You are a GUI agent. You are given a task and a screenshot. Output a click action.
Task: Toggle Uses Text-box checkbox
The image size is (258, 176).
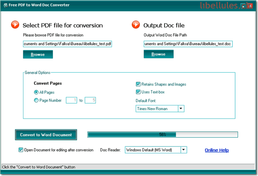coord(138,92)
